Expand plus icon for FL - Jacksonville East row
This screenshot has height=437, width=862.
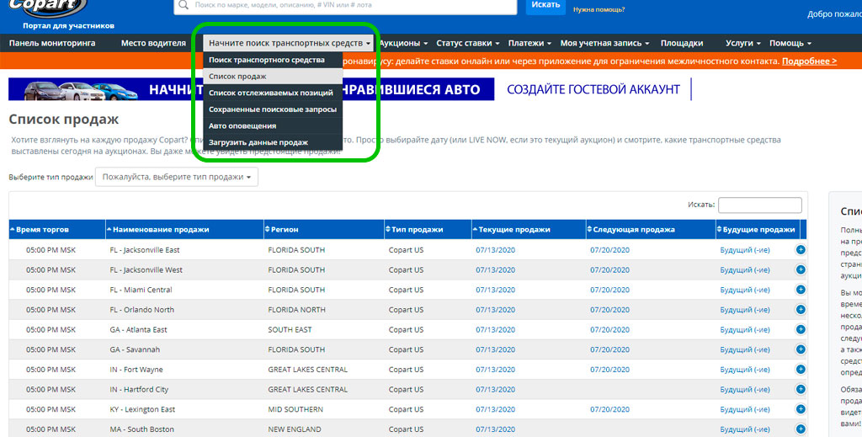pyautogui.click(x=801, y=250)
